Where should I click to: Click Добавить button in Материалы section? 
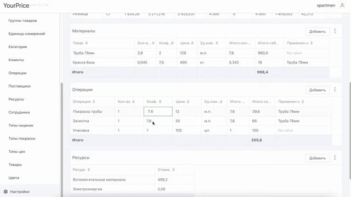[x=317, y=32]
